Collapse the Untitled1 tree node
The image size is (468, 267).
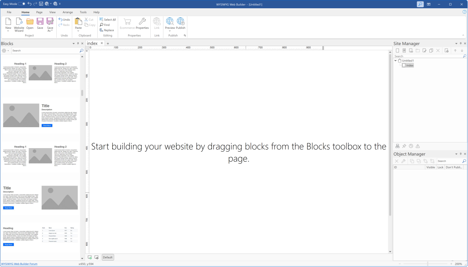[x=396, y=60]
